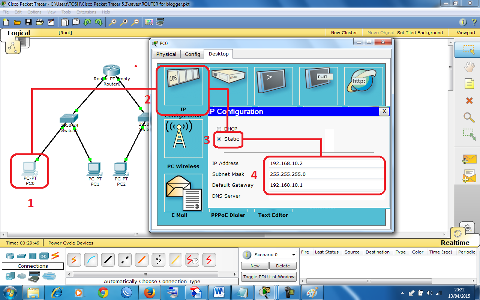Switch to the Config tab
Screen dimensions: 480x300
coord(192,54)
